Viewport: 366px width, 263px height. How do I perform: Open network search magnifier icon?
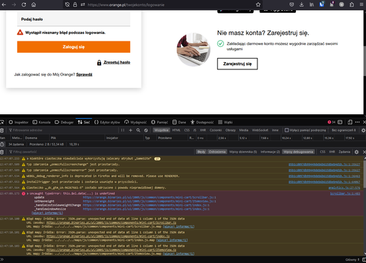pyautogui.click(x=138, y=130)
